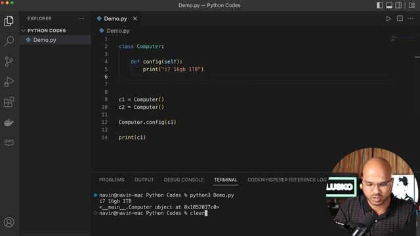420x236 pixels.
Task: Click the print("i7 16gb 1TB") line
Action: point(173,69)
